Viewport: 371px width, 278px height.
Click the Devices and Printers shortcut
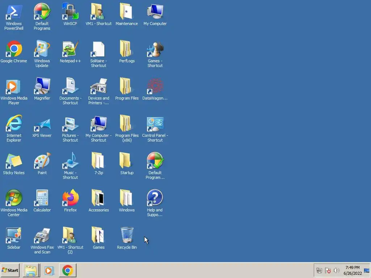tap(99, 86)
